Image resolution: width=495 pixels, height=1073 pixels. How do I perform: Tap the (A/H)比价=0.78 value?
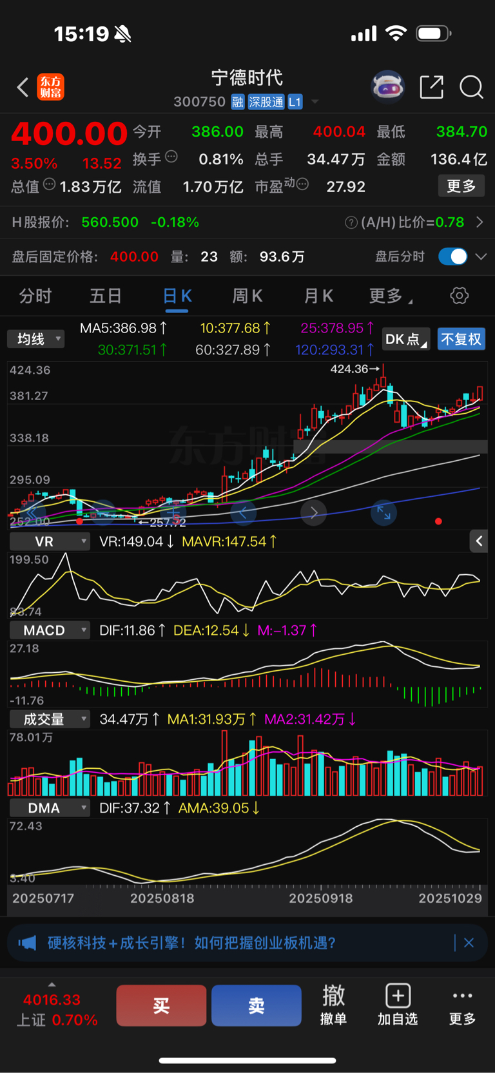[x=412, y=222]
